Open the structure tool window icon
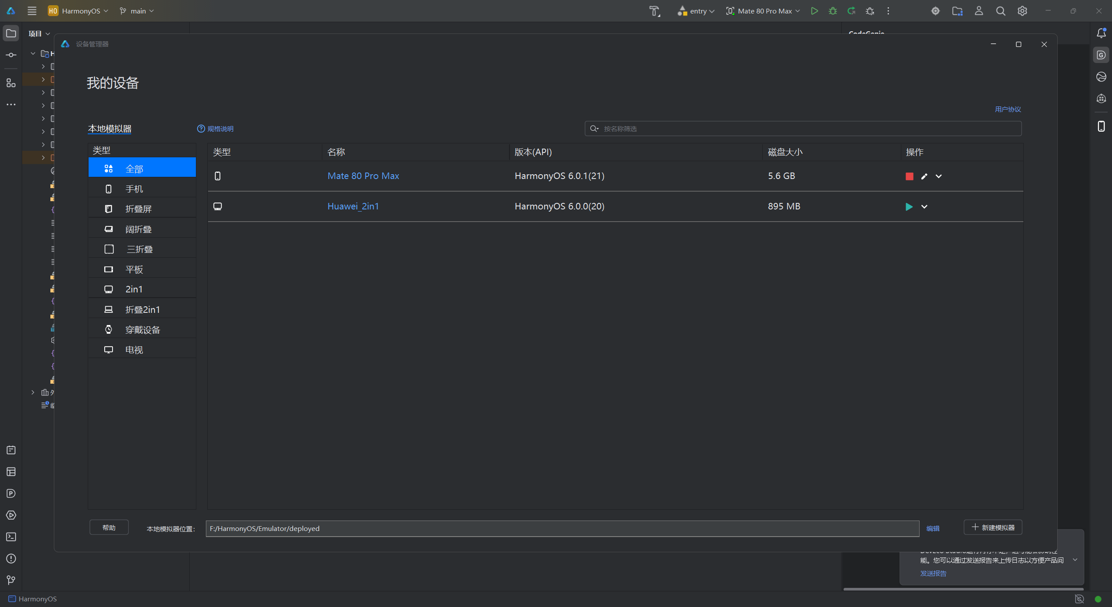1112x607 pixels. point(11,83)
